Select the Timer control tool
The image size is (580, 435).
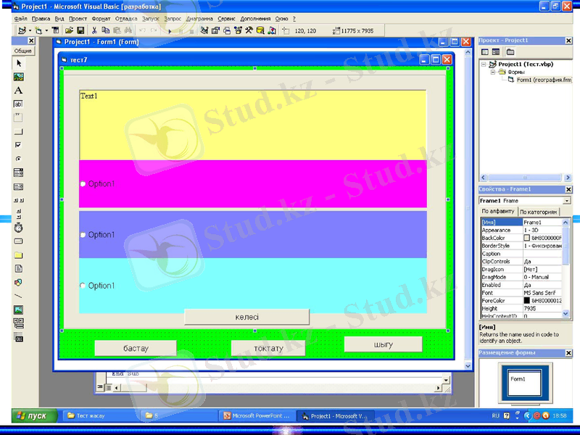[x=19, y=228]
